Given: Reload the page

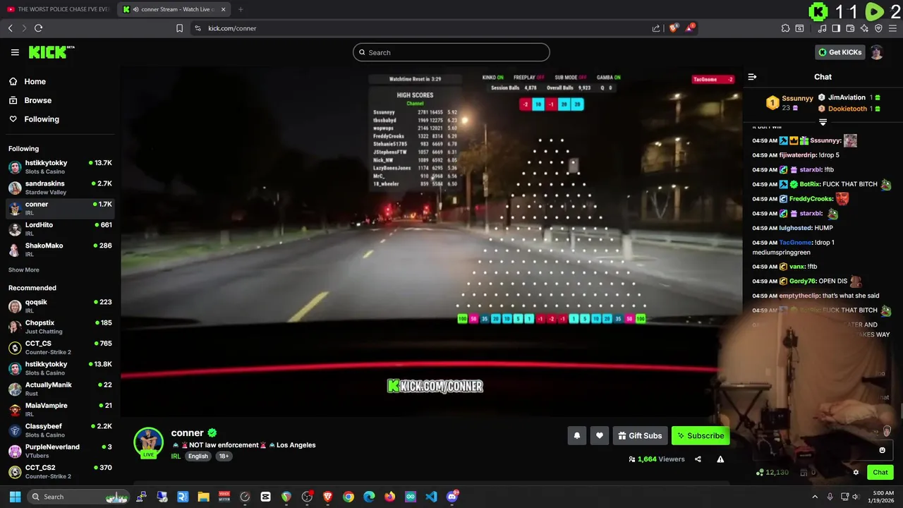Looking at the screenshot, I should [38, 28].
